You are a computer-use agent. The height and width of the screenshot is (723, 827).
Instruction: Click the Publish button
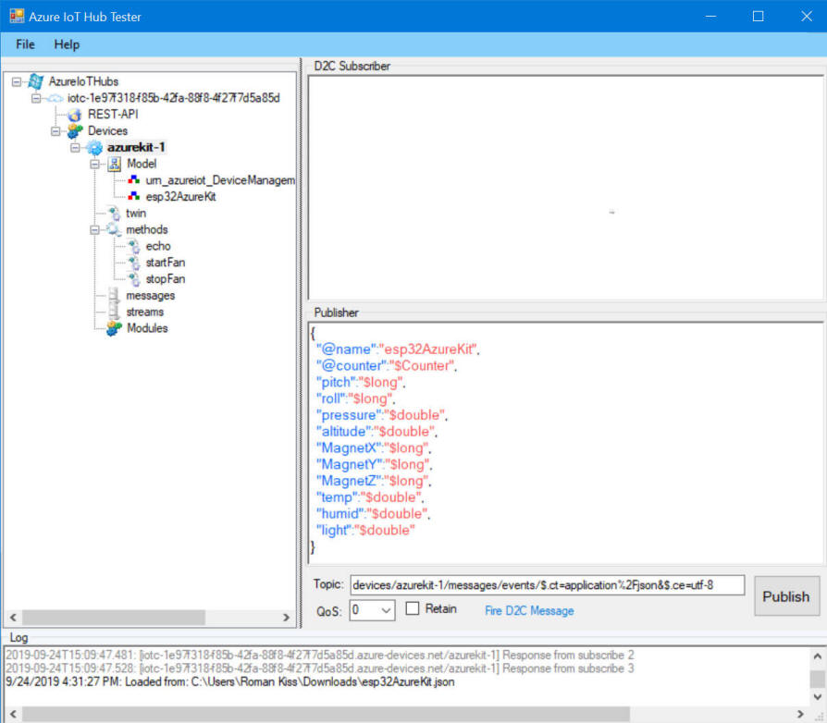pyautogui.click(x=786, y=596)
